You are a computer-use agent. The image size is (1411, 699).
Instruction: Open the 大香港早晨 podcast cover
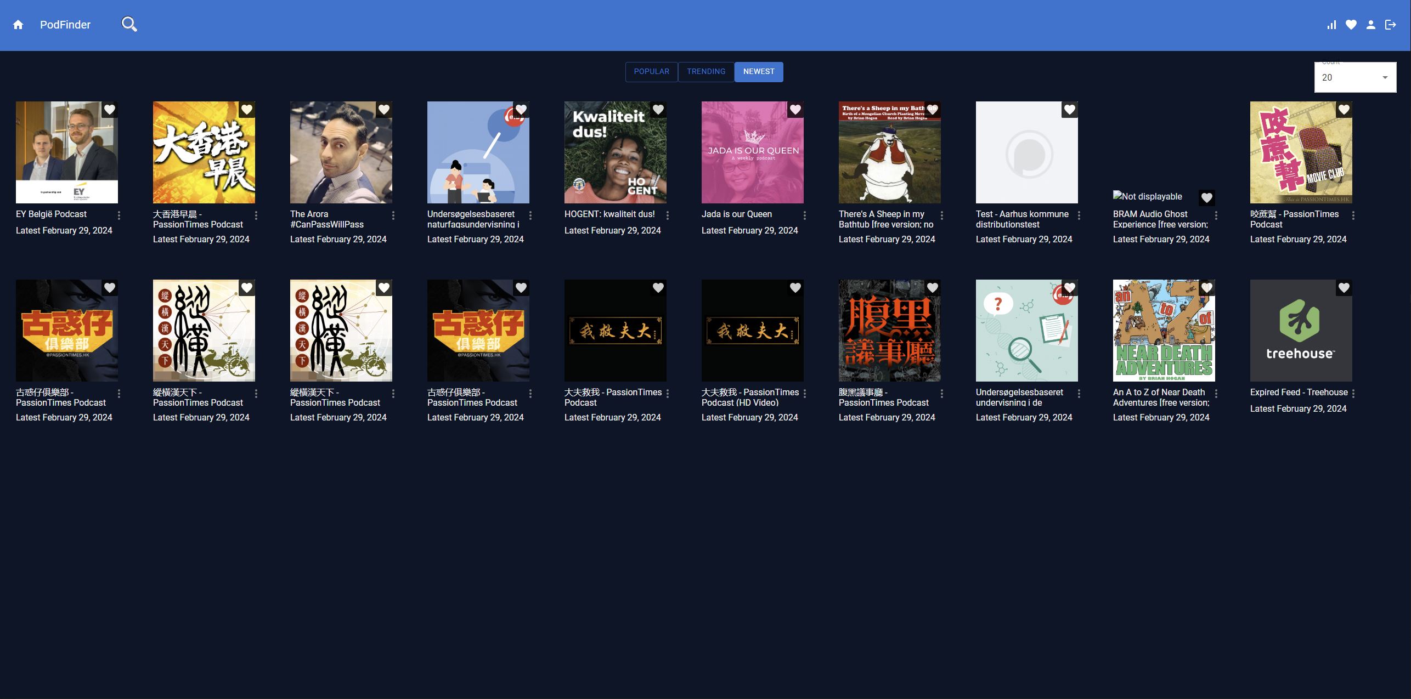204,152
